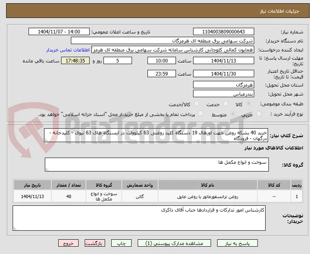Click the price validity date 1404/11/30 field

[x=223, y=74]
